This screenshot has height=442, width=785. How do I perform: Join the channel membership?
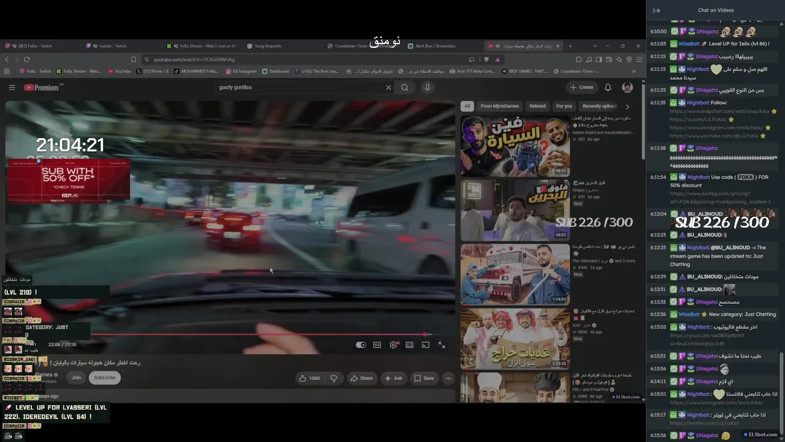click(x=76, y=378)
